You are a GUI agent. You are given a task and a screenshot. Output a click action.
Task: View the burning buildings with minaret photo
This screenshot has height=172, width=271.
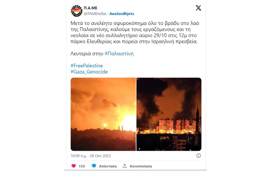pos(169,114)
